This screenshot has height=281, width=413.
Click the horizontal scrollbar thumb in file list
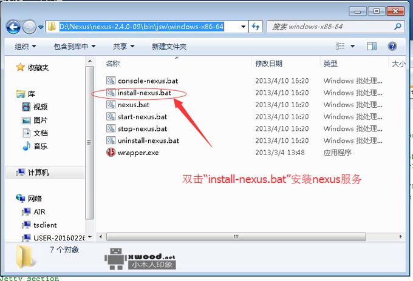[x=236, y=237]
